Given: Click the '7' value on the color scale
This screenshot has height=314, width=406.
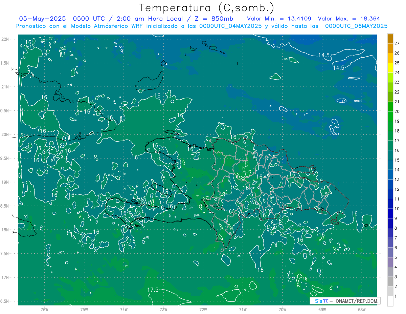Looking at the screenshot, I should tap(396, 238).
